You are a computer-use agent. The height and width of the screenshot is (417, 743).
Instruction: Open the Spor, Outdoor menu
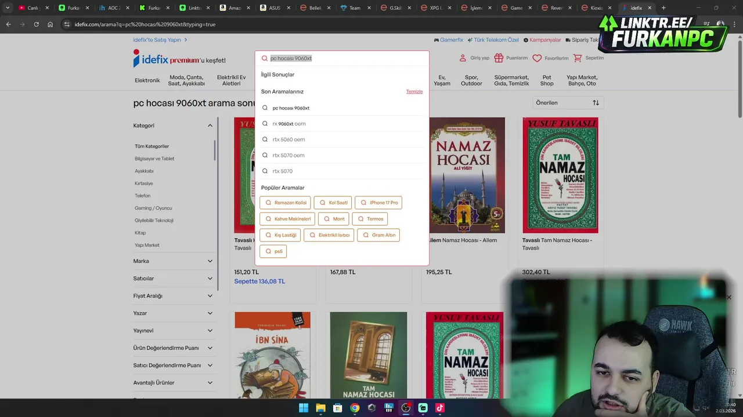(x=471, y=81)
